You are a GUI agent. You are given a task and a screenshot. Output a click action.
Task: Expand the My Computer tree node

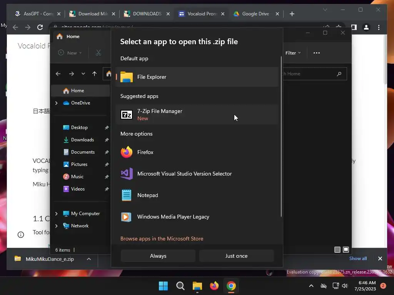pos(56,214)
